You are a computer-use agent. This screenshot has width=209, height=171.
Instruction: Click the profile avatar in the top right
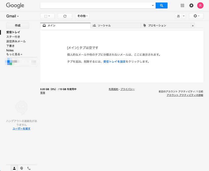200,5
